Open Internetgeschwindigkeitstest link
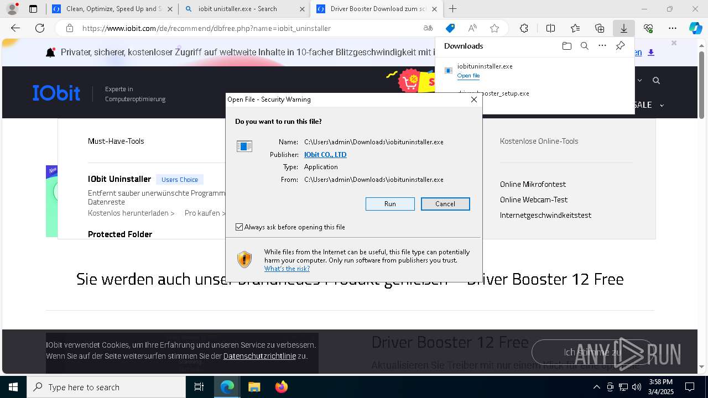Image resolution: width=708 pixels, height=398 pixels. pos(545,215)
